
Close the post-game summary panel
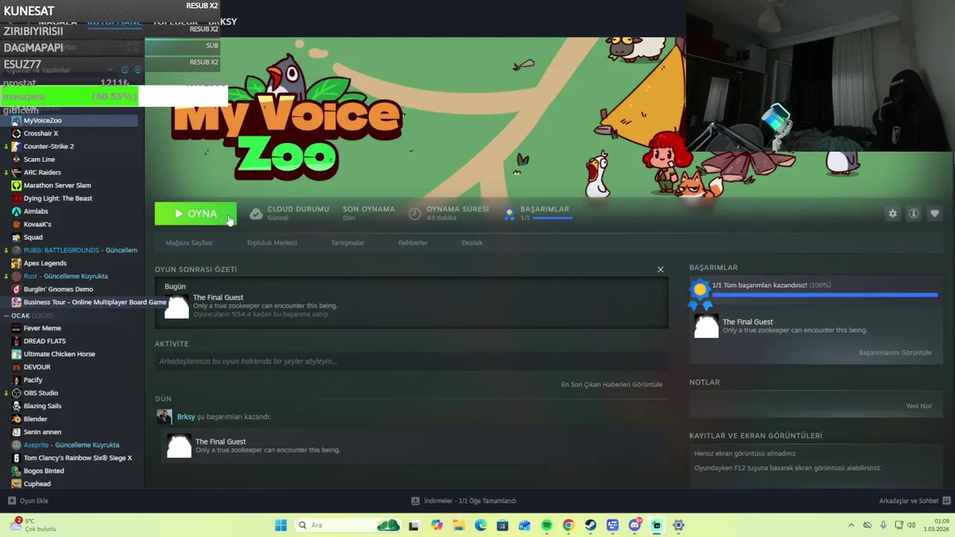[660, 269]
